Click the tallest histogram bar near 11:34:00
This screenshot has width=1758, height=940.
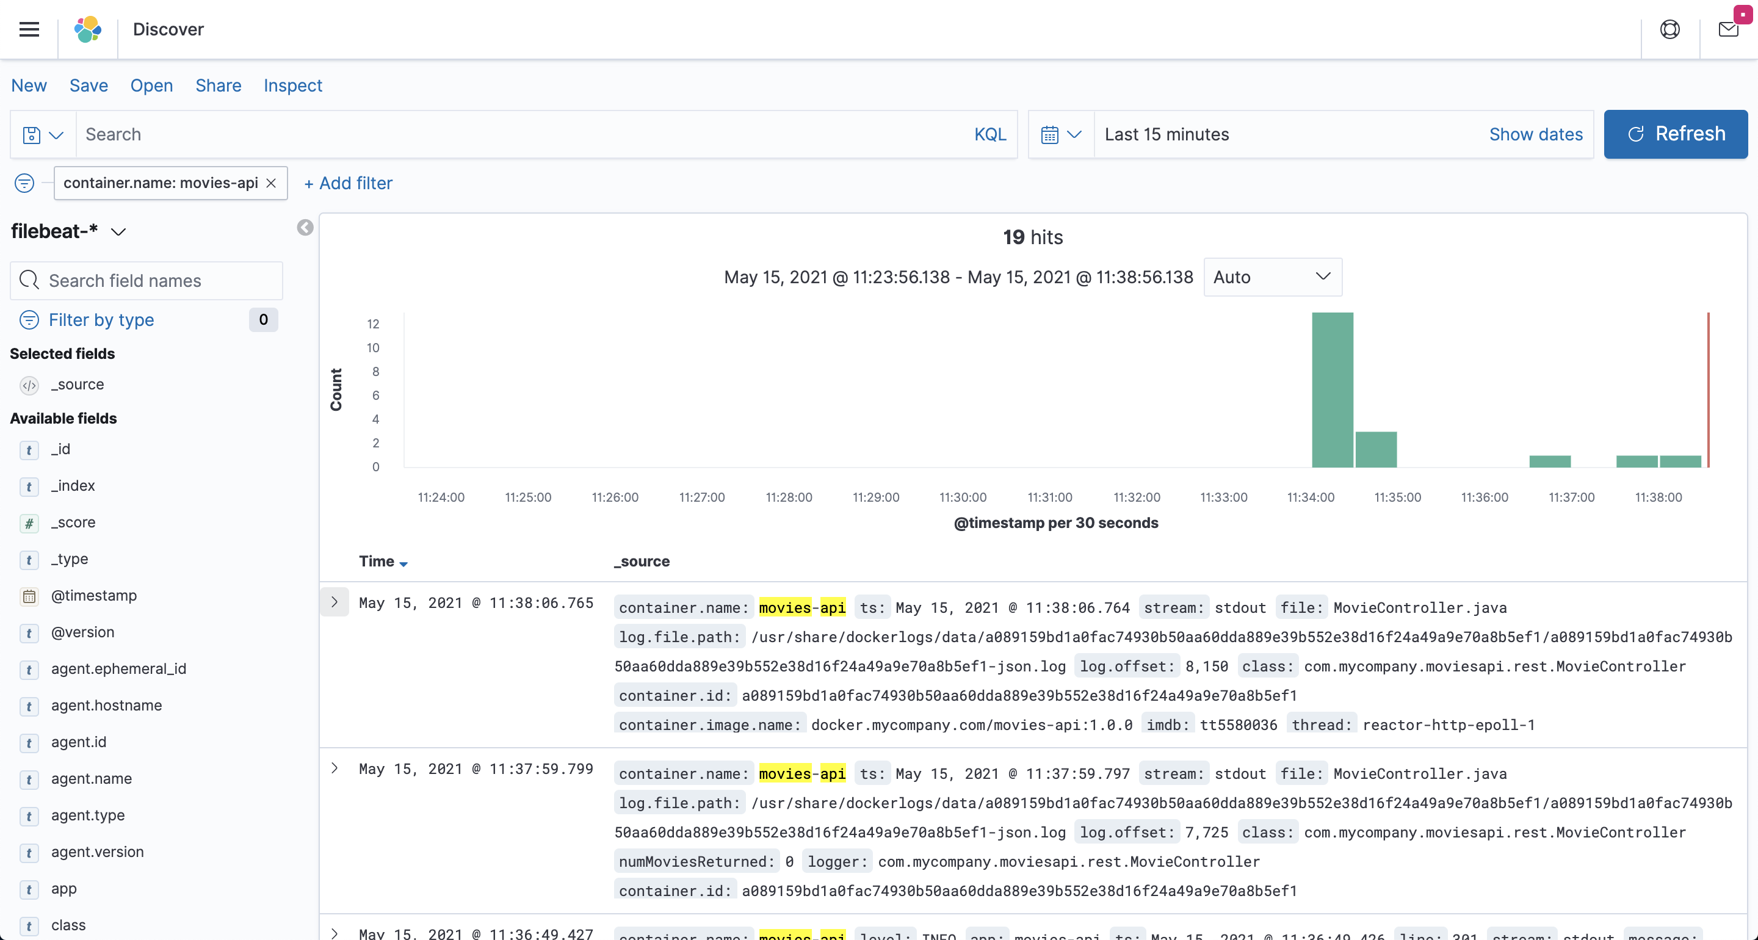tap(1332, 389)
